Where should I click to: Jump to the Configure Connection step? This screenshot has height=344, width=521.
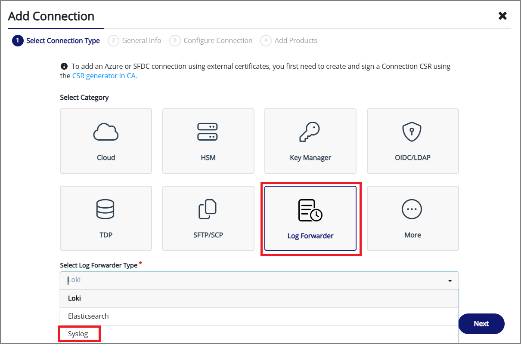(x=211, y=40)
